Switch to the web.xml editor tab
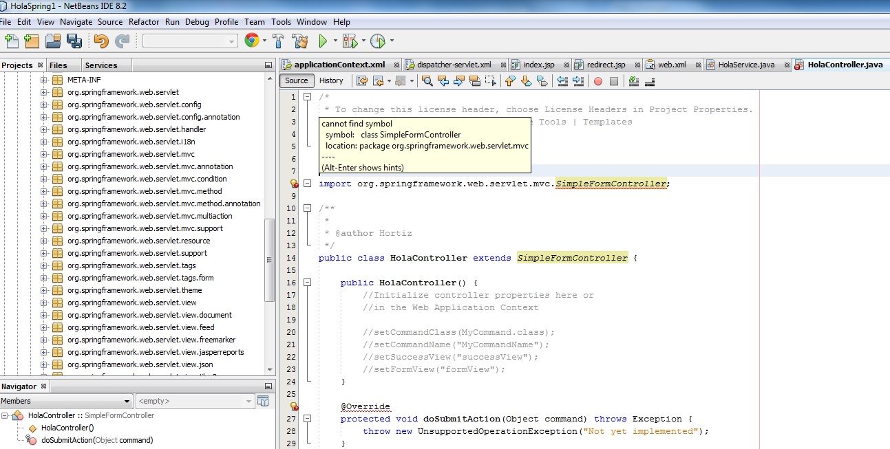The width and height of the screenshot is (890, 449). [672, 65]
